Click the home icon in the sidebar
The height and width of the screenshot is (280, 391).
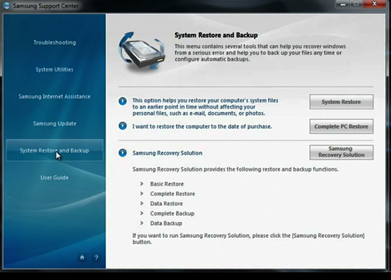point(82,257)
